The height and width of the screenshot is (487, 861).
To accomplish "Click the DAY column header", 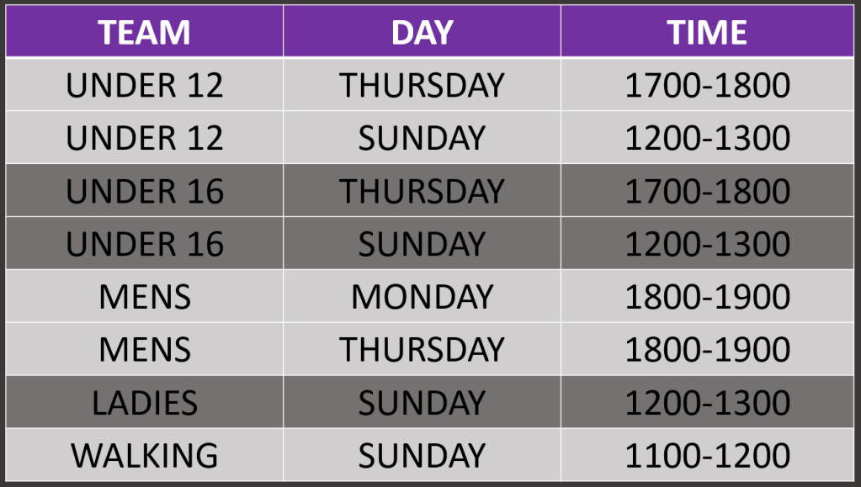I will coord(422,32).
